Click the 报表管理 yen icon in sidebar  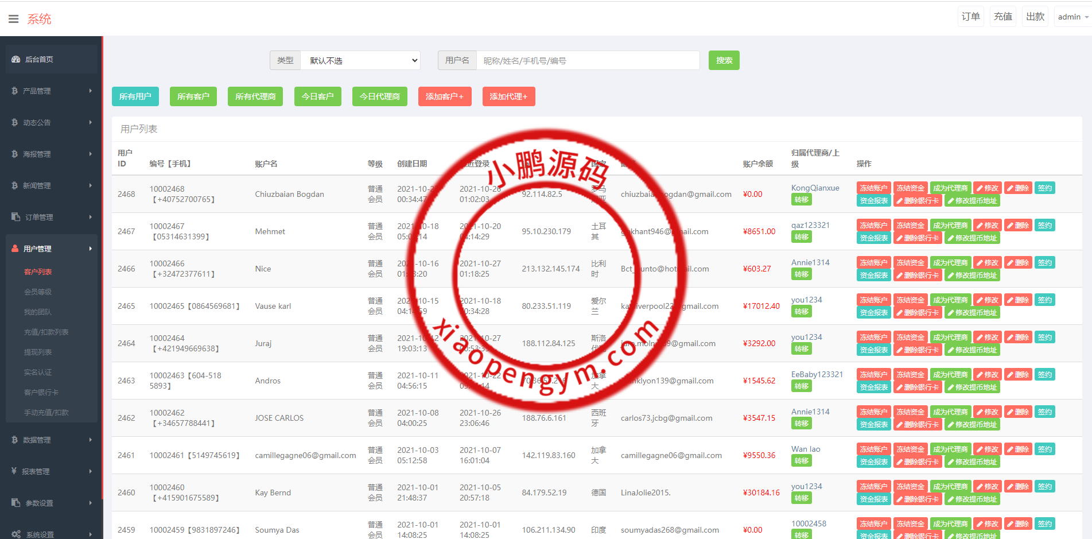(x=14, y=471)
